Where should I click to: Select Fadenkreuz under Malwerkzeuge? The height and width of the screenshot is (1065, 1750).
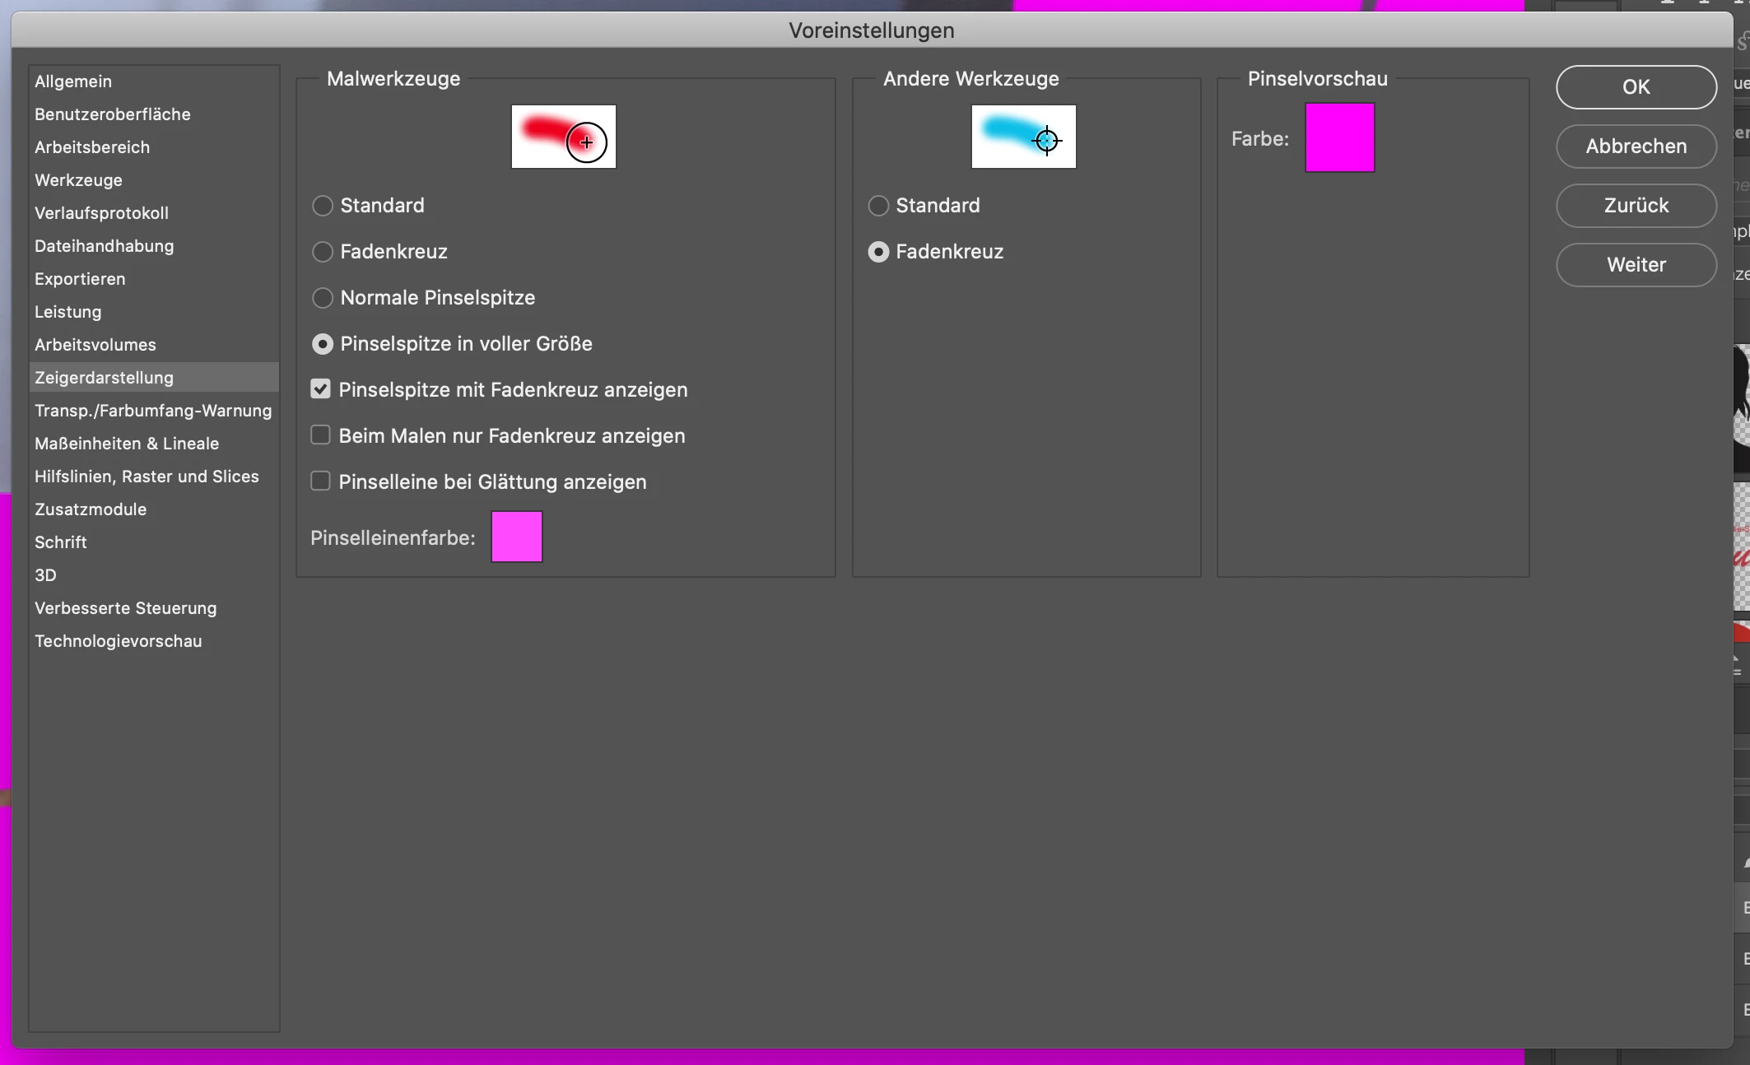pyautogui.click(x=323, y=252)
